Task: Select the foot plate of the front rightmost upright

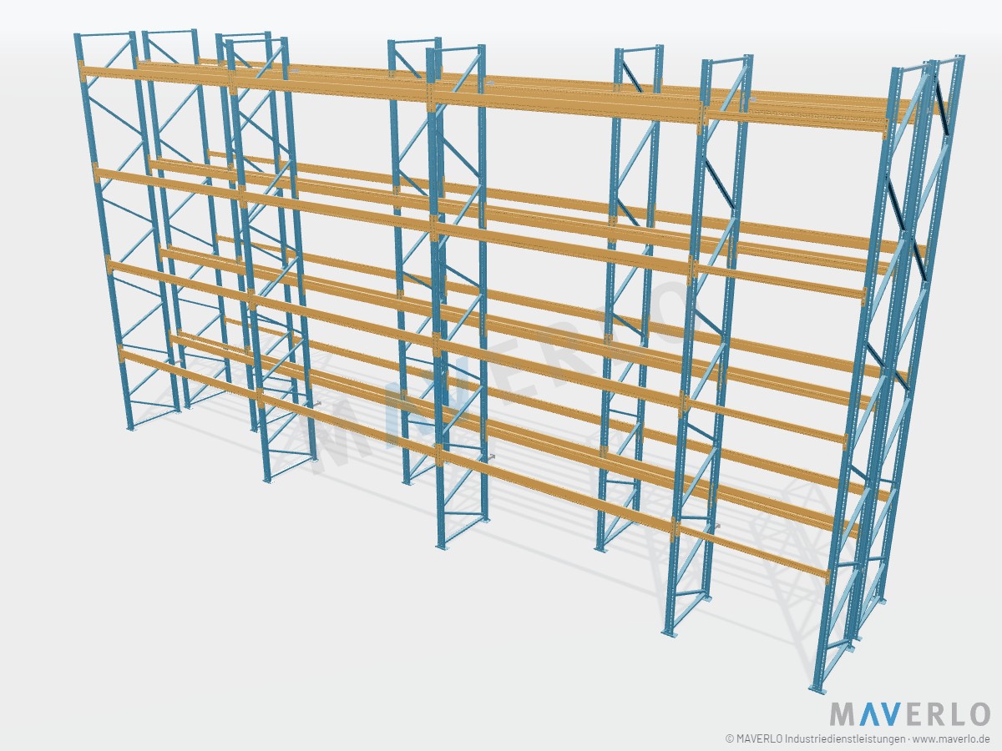Action: coord(819,688)
